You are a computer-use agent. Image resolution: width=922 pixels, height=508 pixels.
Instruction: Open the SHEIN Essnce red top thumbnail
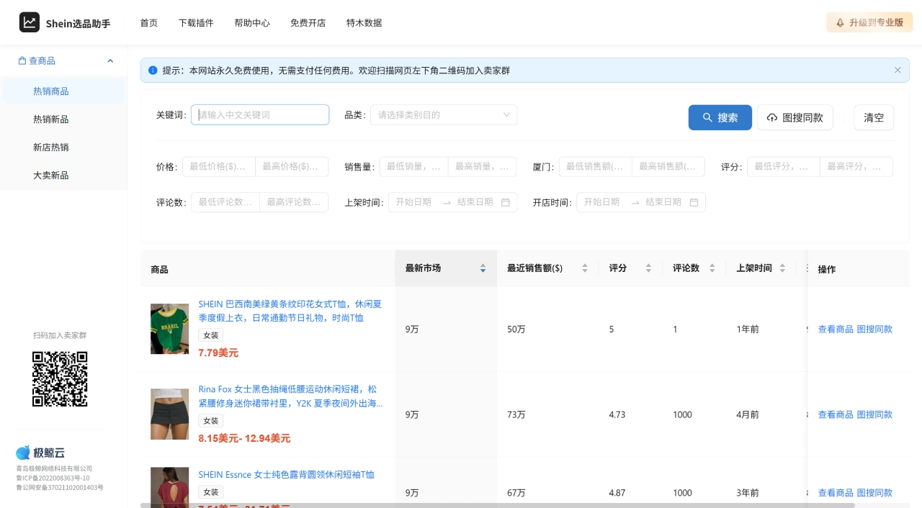click(169, 488)
